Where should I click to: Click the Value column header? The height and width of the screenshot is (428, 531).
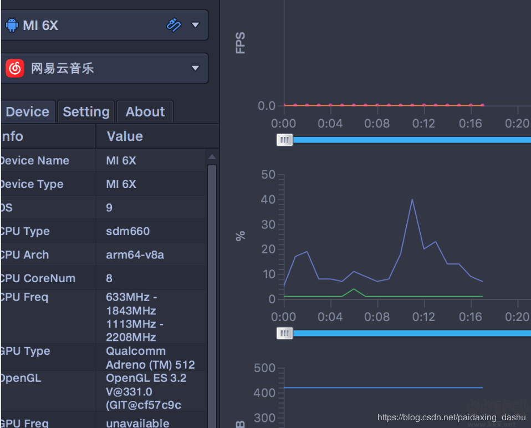point(125,136)
